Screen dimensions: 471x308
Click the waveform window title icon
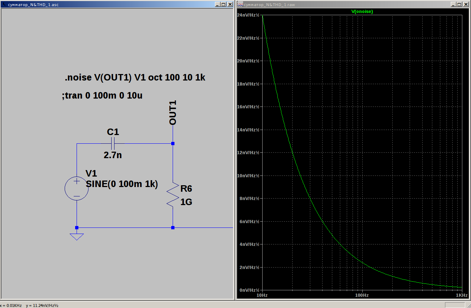pyautogui.click(x=240, y=5)
